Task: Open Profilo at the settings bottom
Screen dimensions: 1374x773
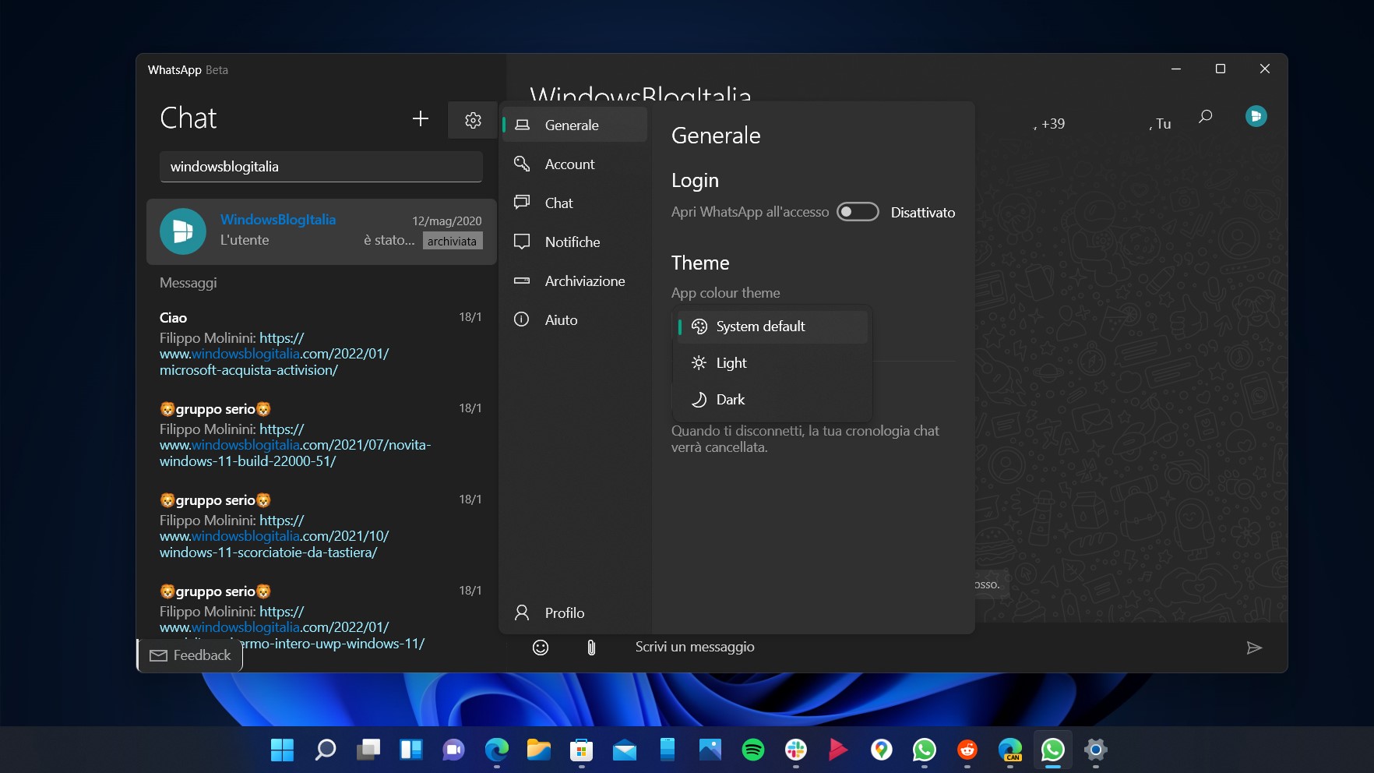Action: point(575,612)
